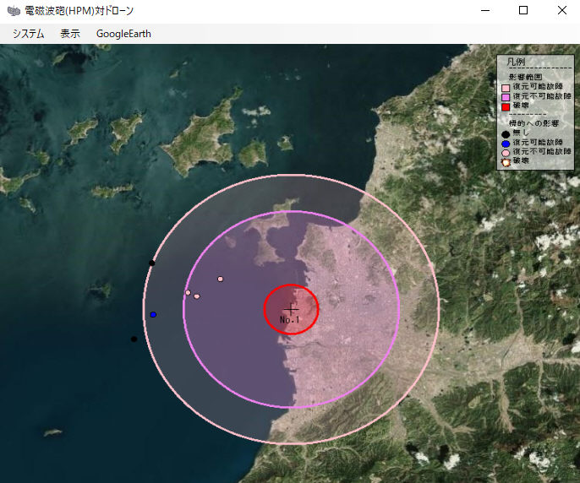Click the black 無し circle in the legend
Viewport: 580px width, 483px height.
(506, 133)
